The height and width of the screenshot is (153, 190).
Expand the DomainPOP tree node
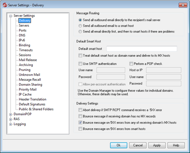coord(11,114)
